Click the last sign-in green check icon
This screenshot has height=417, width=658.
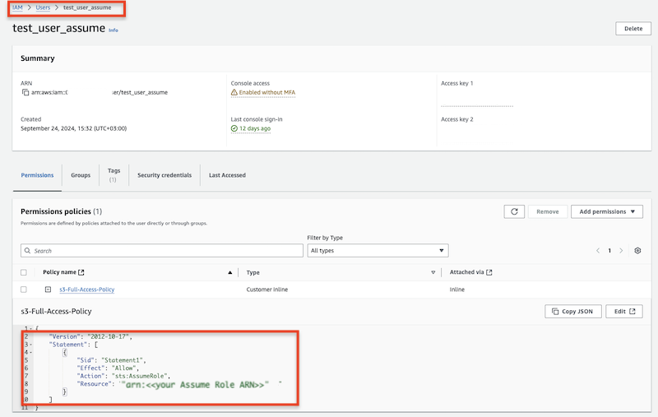(234, 128)
